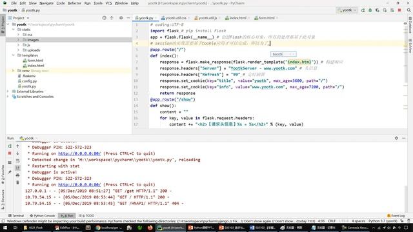
Task: Hide the Project panel with minus icon
Action: (128, 18)
